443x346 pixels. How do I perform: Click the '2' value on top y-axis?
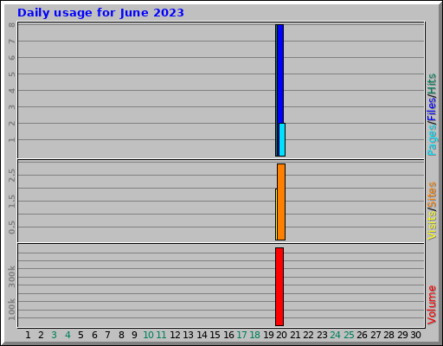pos(11,124)
